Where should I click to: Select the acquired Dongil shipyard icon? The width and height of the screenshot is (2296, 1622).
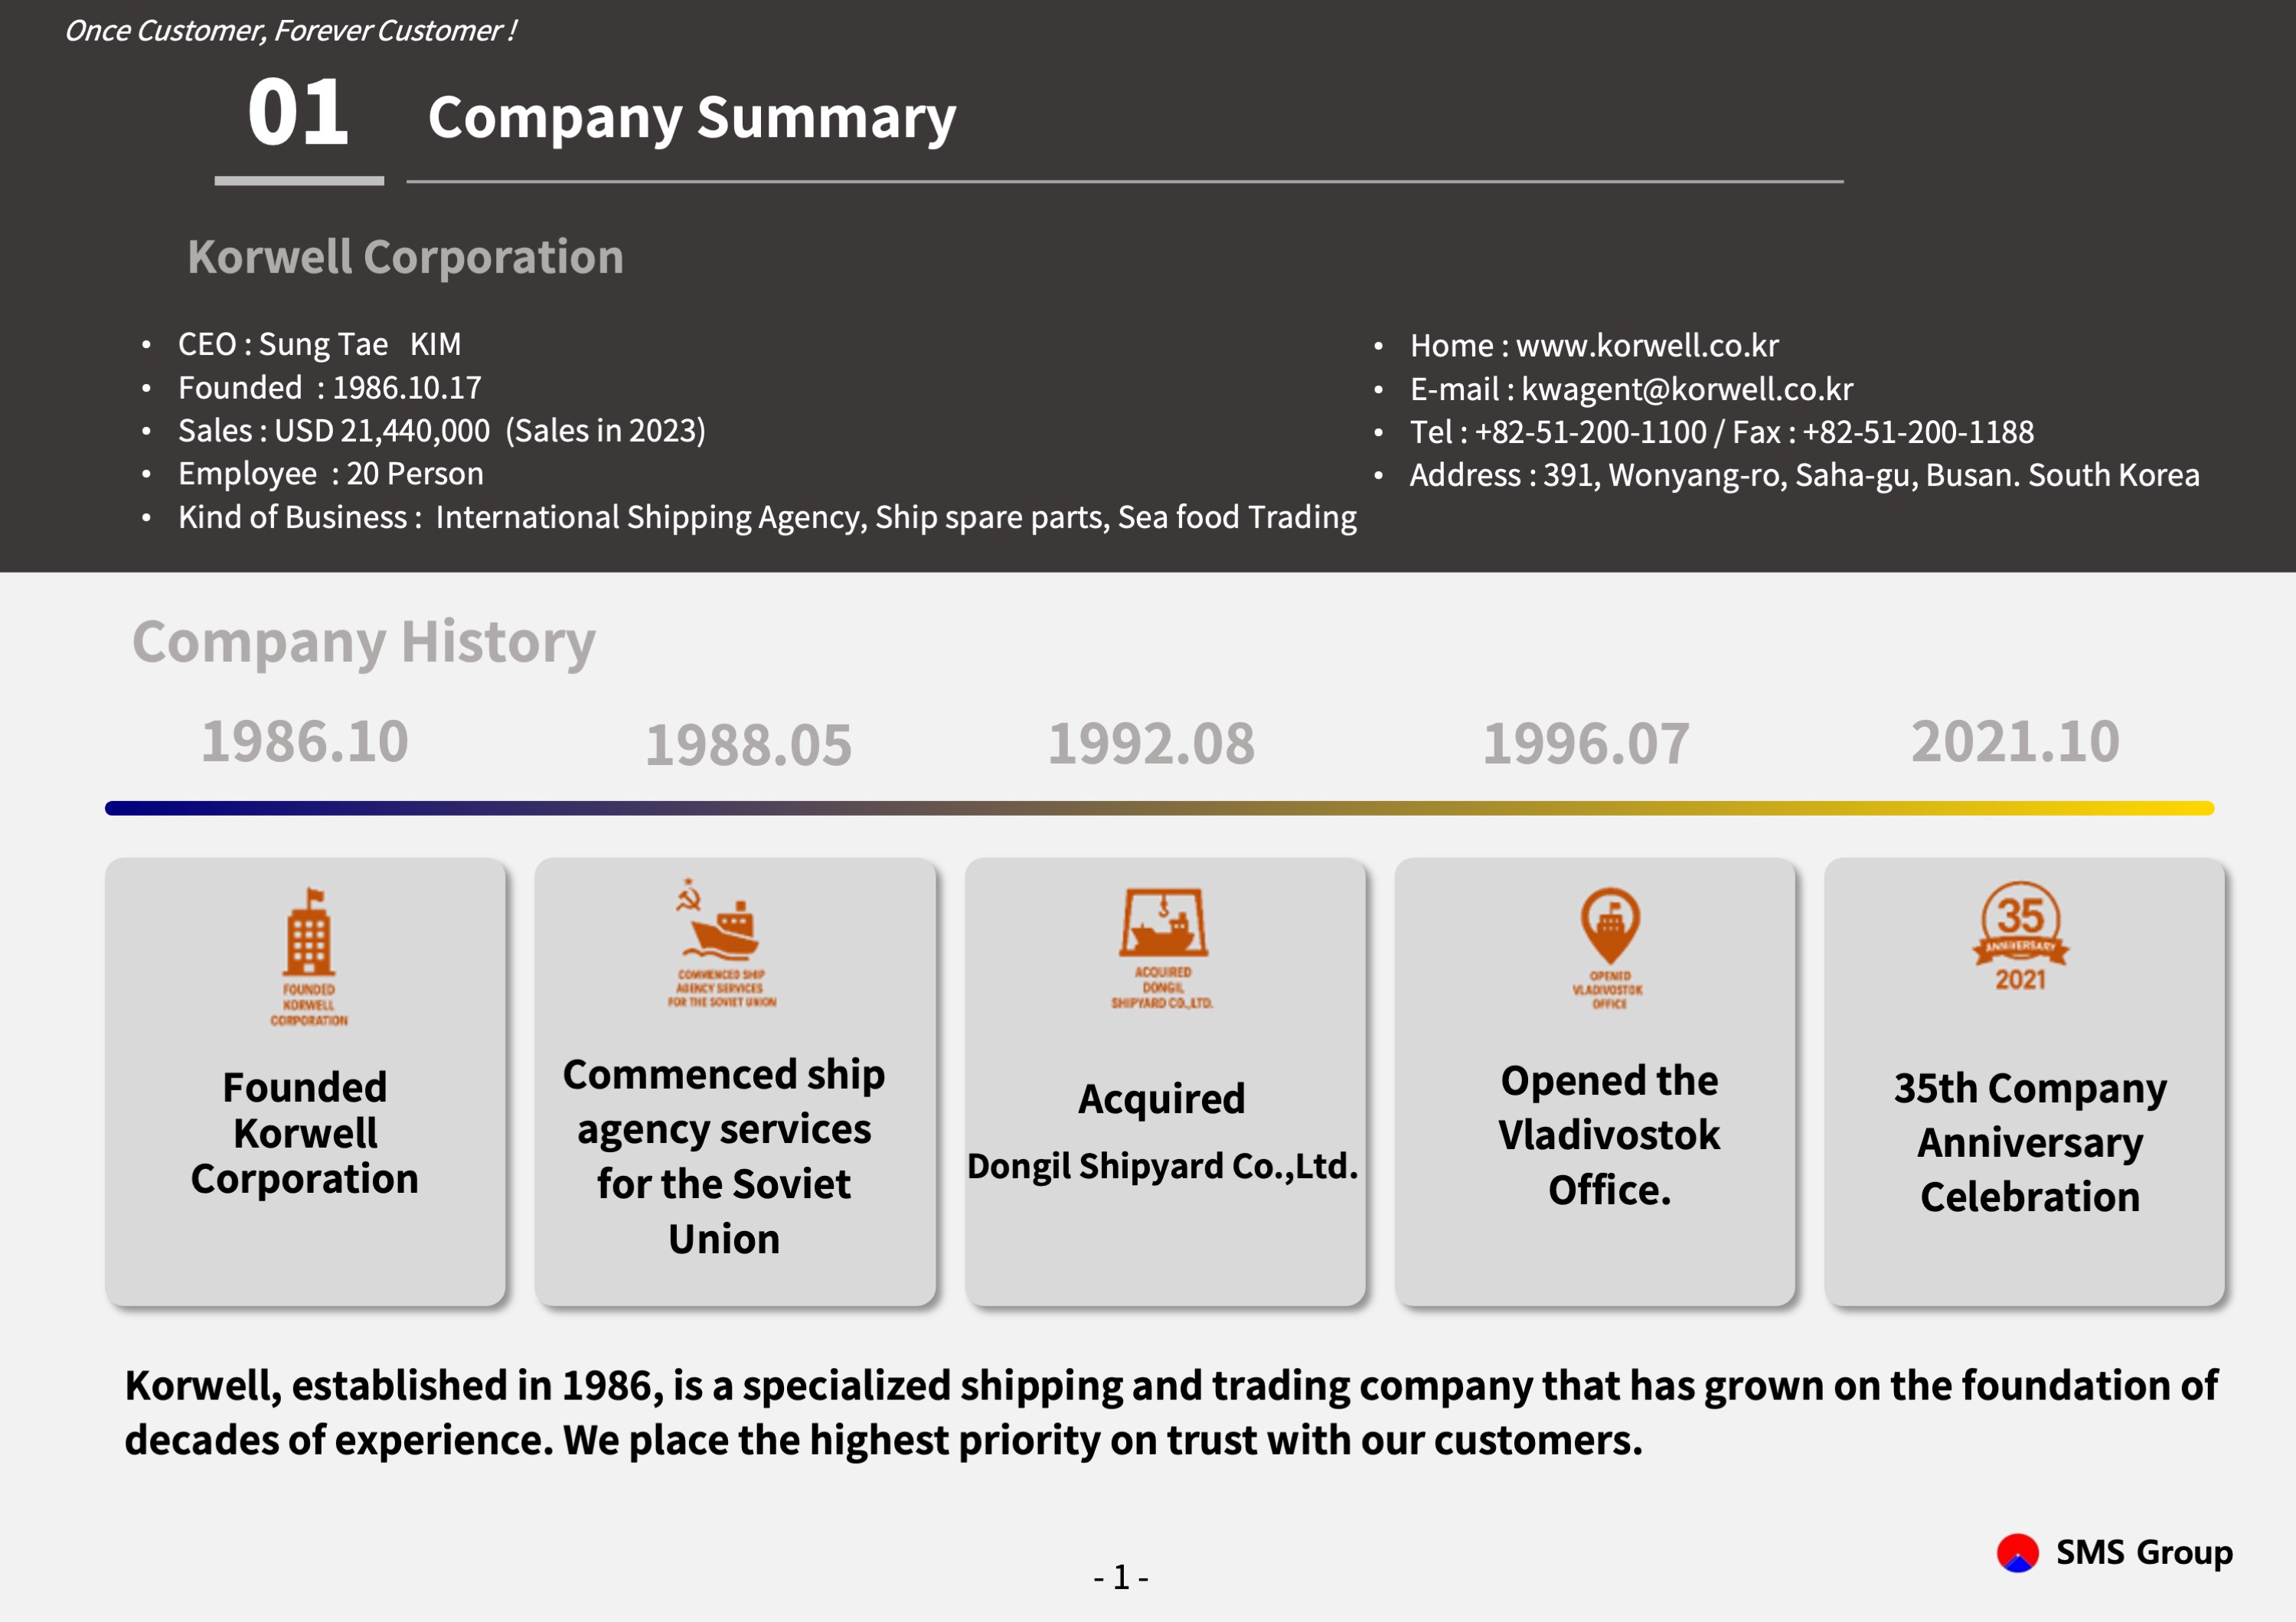pos(1162,947)
